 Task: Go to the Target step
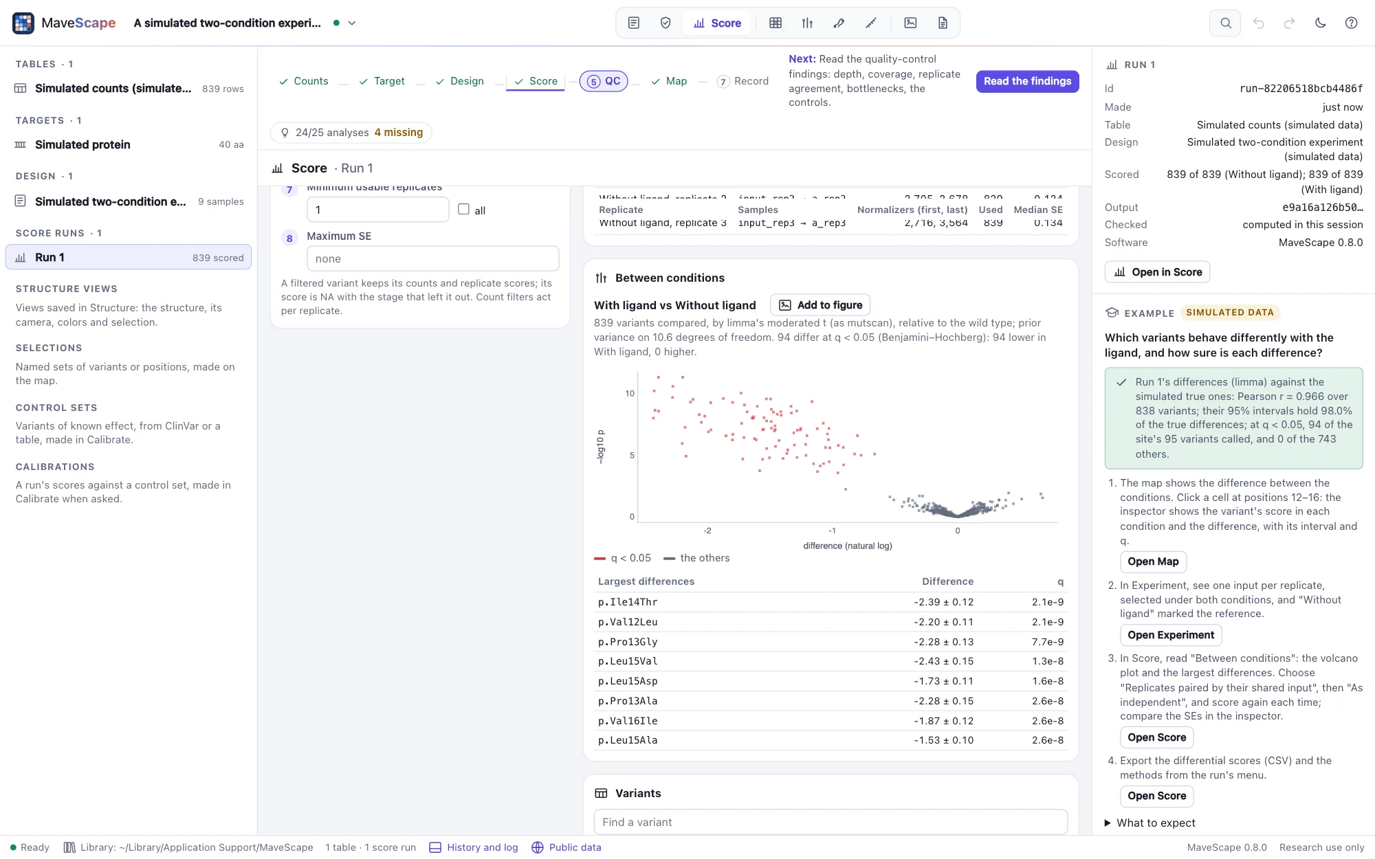[x=382, y=81]
